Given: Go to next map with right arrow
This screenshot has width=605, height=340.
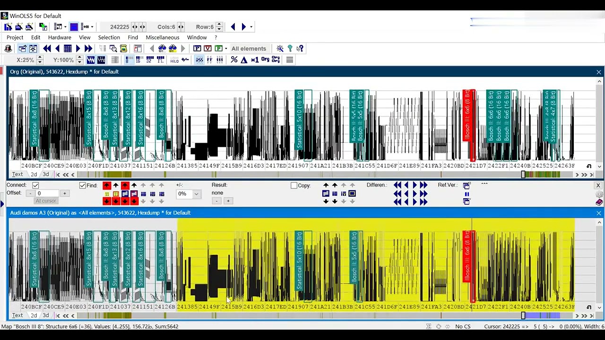Looking at the screenshot, I should tap(78, 48).
